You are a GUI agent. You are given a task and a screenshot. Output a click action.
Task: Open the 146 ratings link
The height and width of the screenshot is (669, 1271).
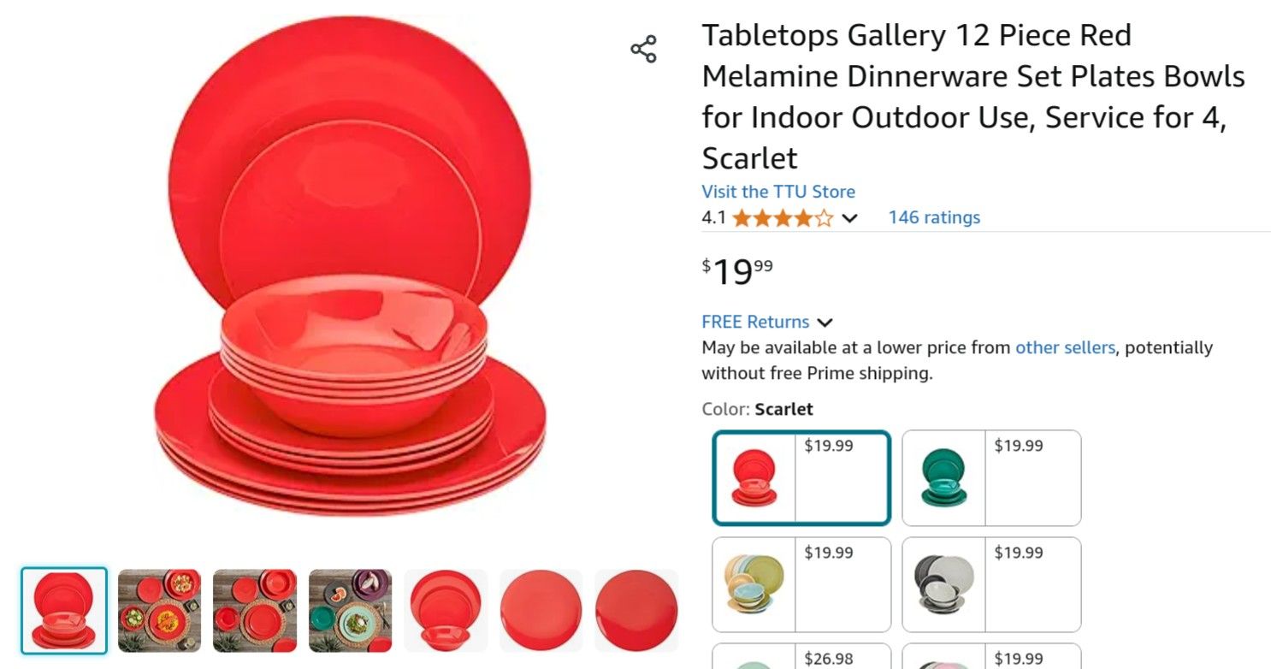pyautogui.click(x=934, y=217)
